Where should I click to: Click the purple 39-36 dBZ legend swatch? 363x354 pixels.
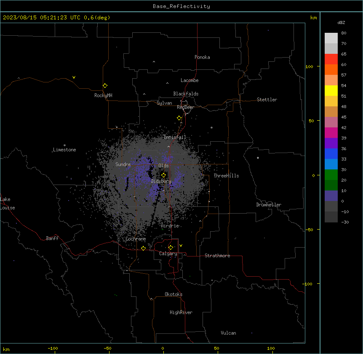331,143
